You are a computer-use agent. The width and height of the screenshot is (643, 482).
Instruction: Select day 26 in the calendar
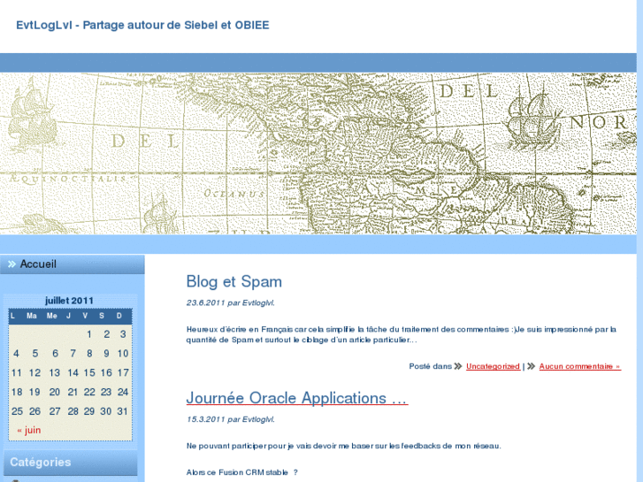click(x=34, y=411)
